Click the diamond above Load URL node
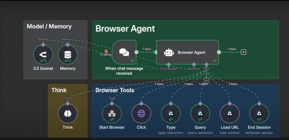Screen dimensions: 289x140 coord(230,103)
